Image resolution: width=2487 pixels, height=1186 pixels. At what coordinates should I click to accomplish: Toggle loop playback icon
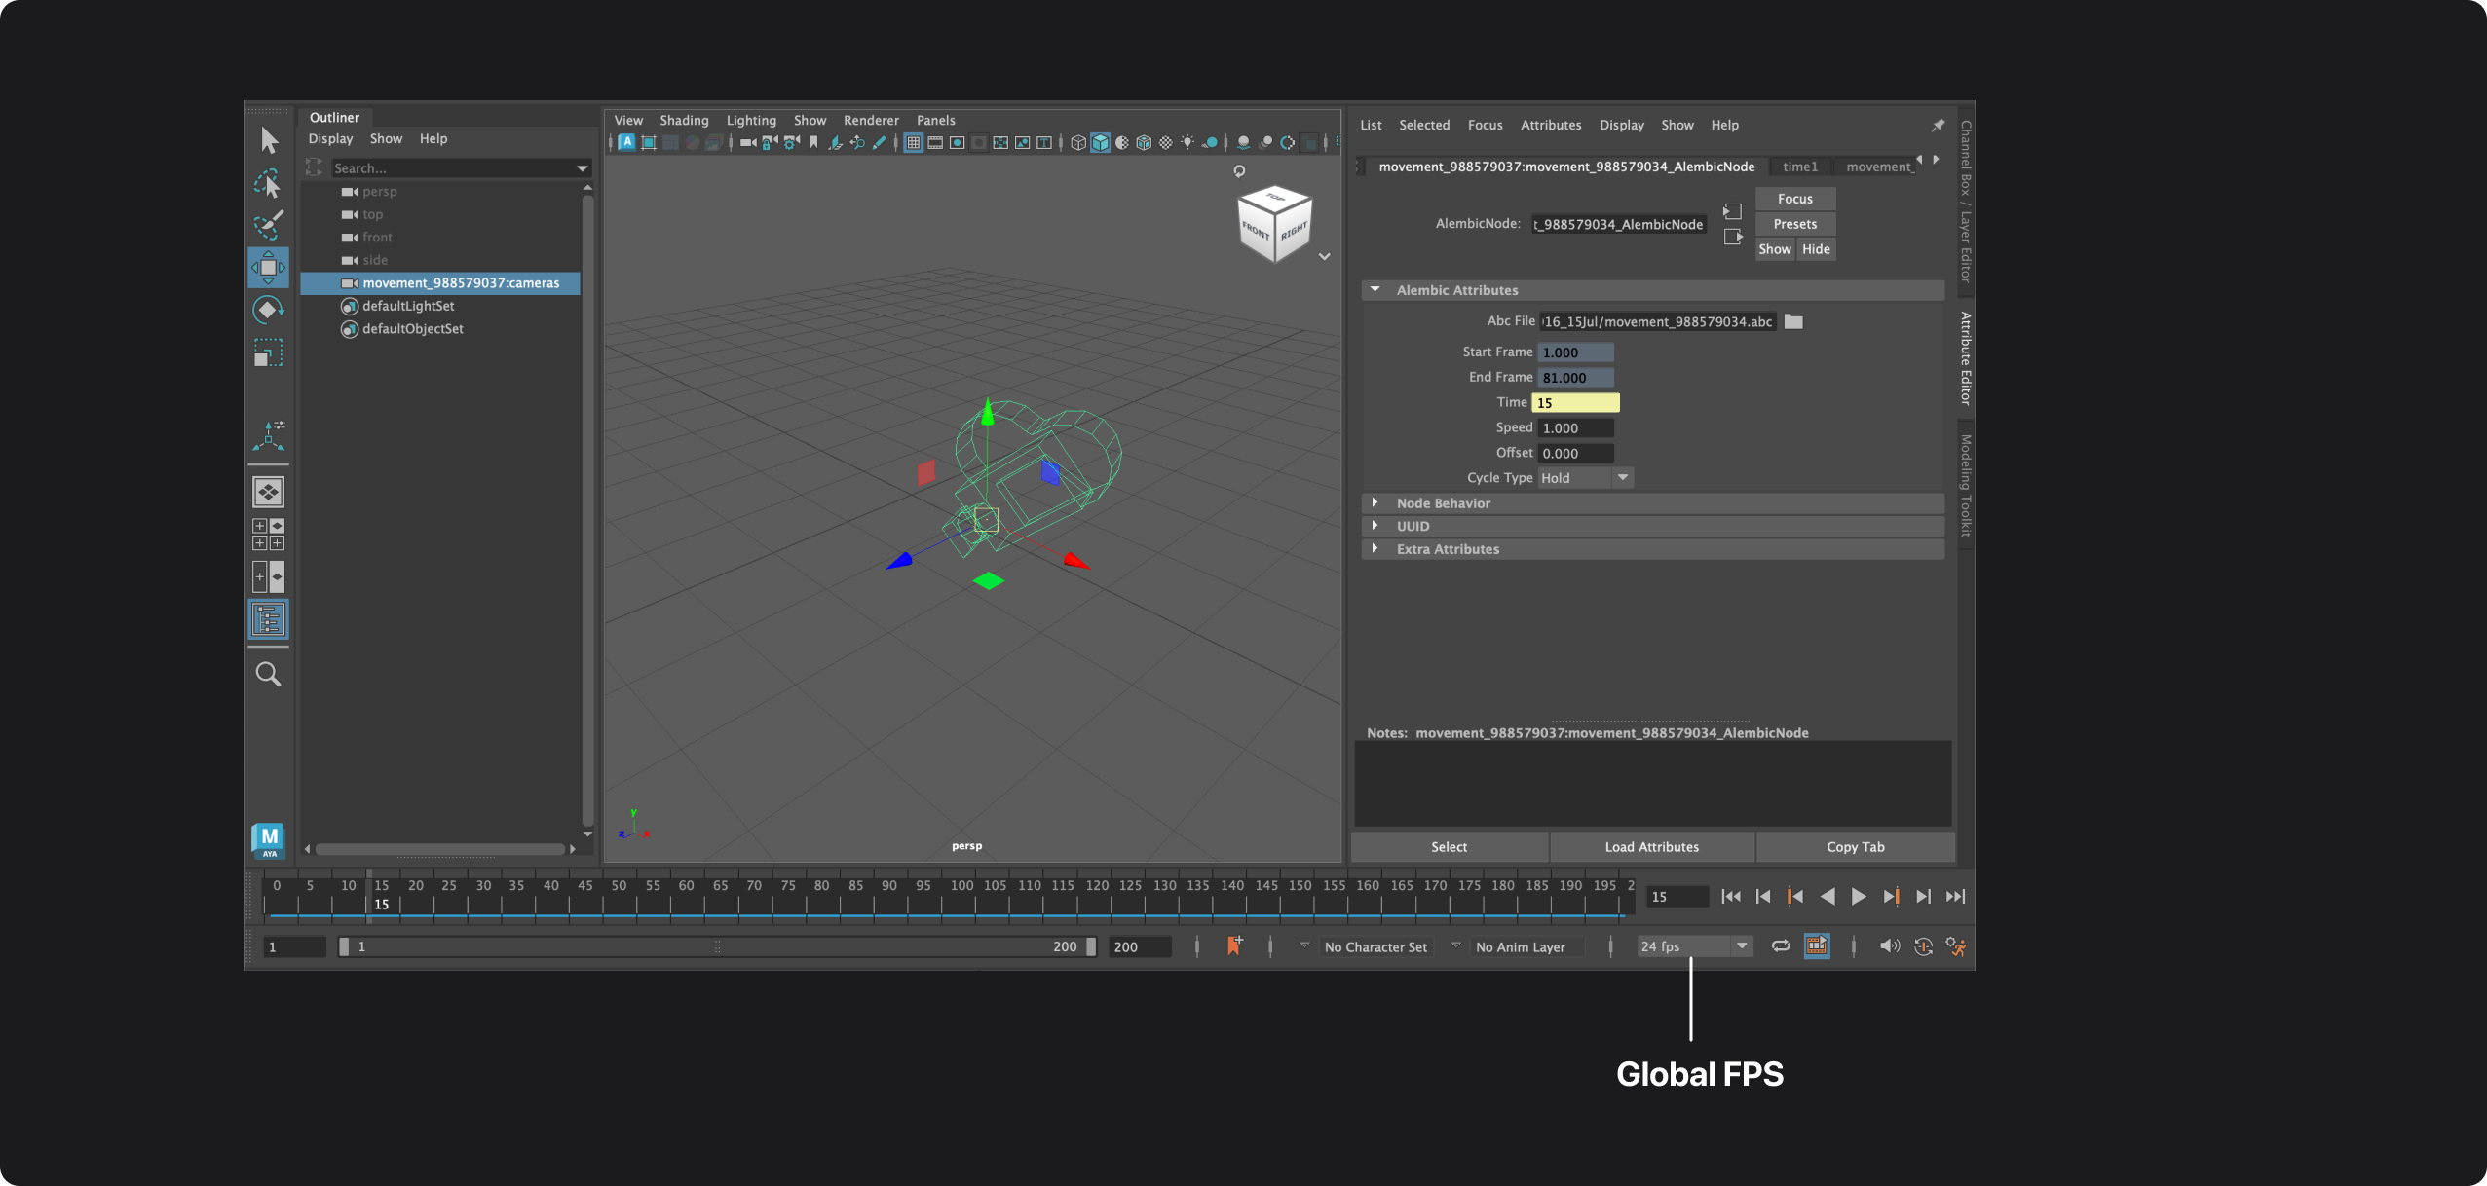[1781, 946]
